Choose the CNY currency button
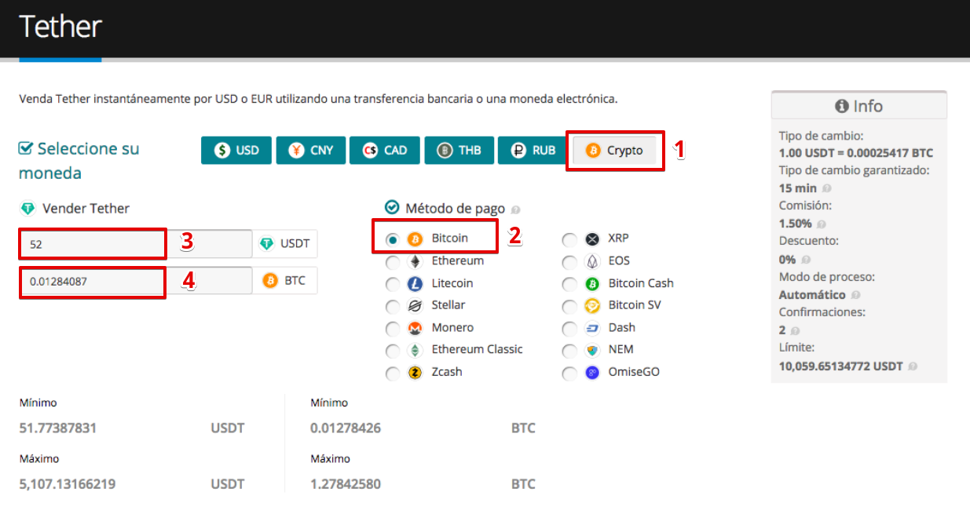Viewport: 970px width, 510px height. [x=311, y=150]
